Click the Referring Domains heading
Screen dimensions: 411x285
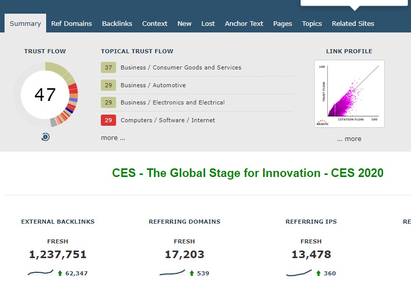point(184,222)
